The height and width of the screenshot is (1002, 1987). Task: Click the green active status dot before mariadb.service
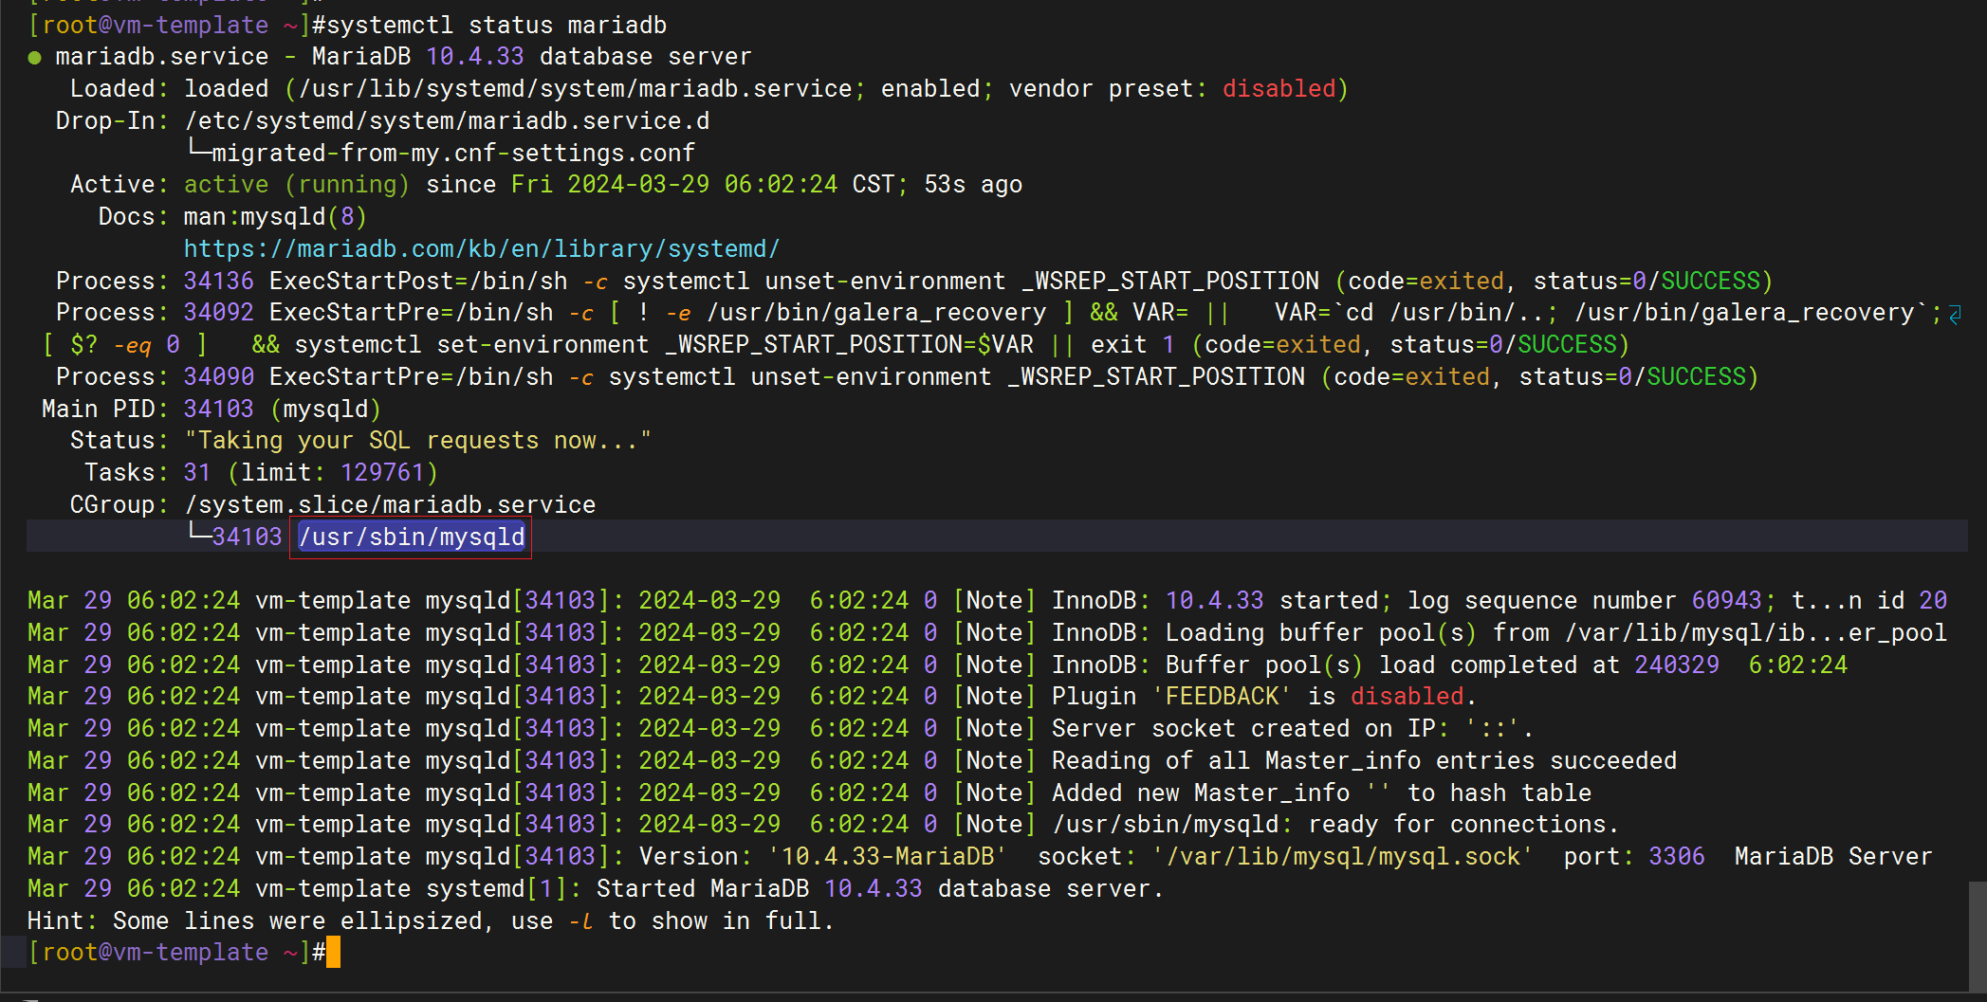tap(35, 58)
